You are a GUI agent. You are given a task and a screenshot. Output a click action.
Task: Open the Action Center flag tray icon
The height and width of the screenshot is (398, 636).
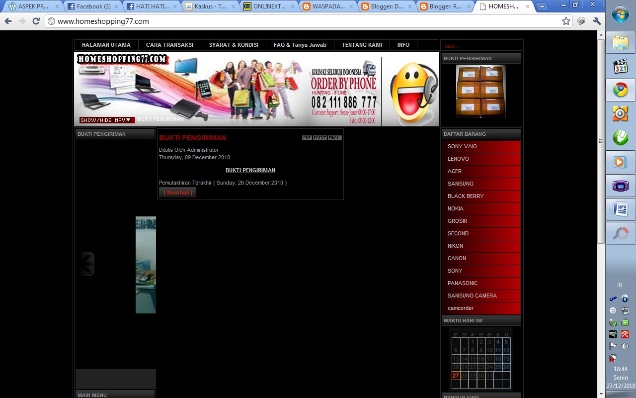click(613, 346)
